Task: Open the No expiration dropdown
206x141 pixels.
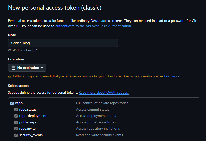Action: tap(27, 68)
